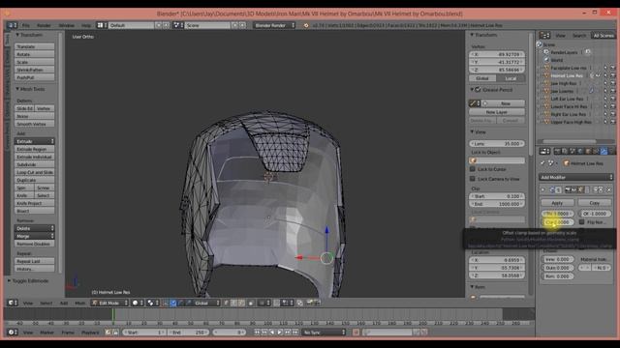Click the Remove Doubles button
Screen dimensions: 620x348
(35, 244)
